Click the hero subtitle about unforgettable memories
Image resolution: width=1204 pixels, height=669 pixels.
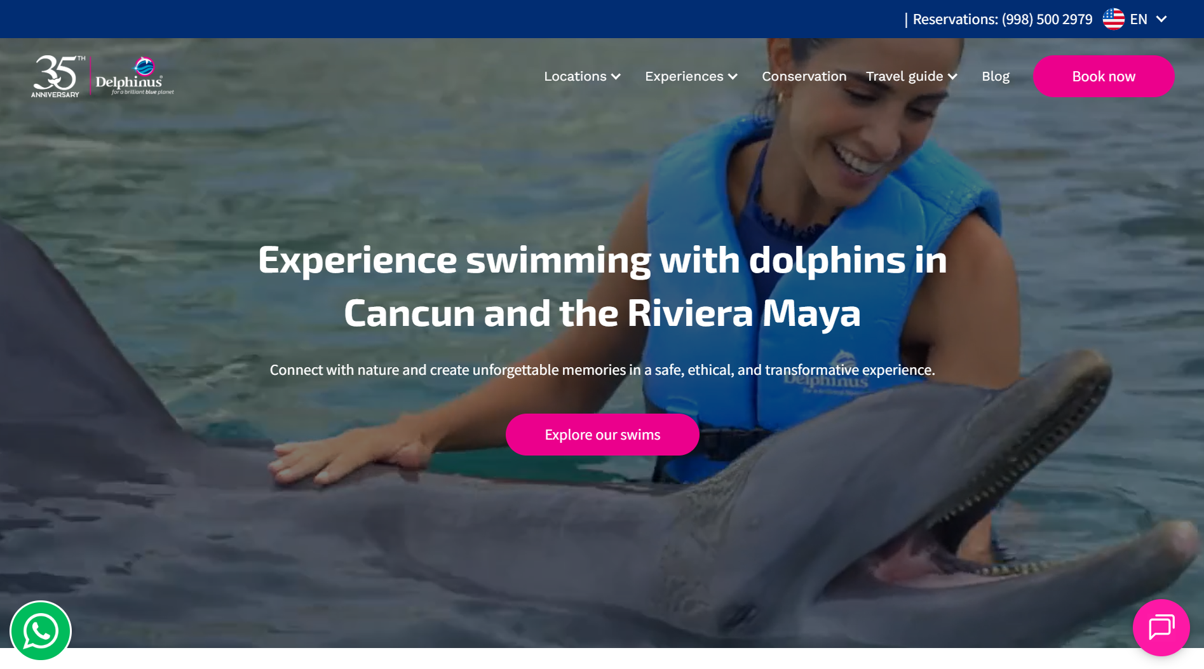(602, 370)
